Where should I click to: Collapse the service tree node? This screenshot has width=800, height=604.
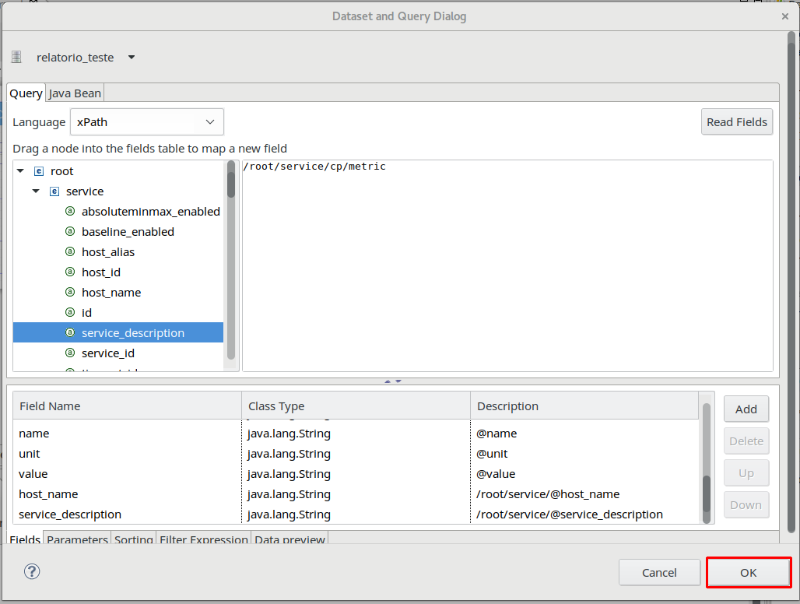(36, 191)
